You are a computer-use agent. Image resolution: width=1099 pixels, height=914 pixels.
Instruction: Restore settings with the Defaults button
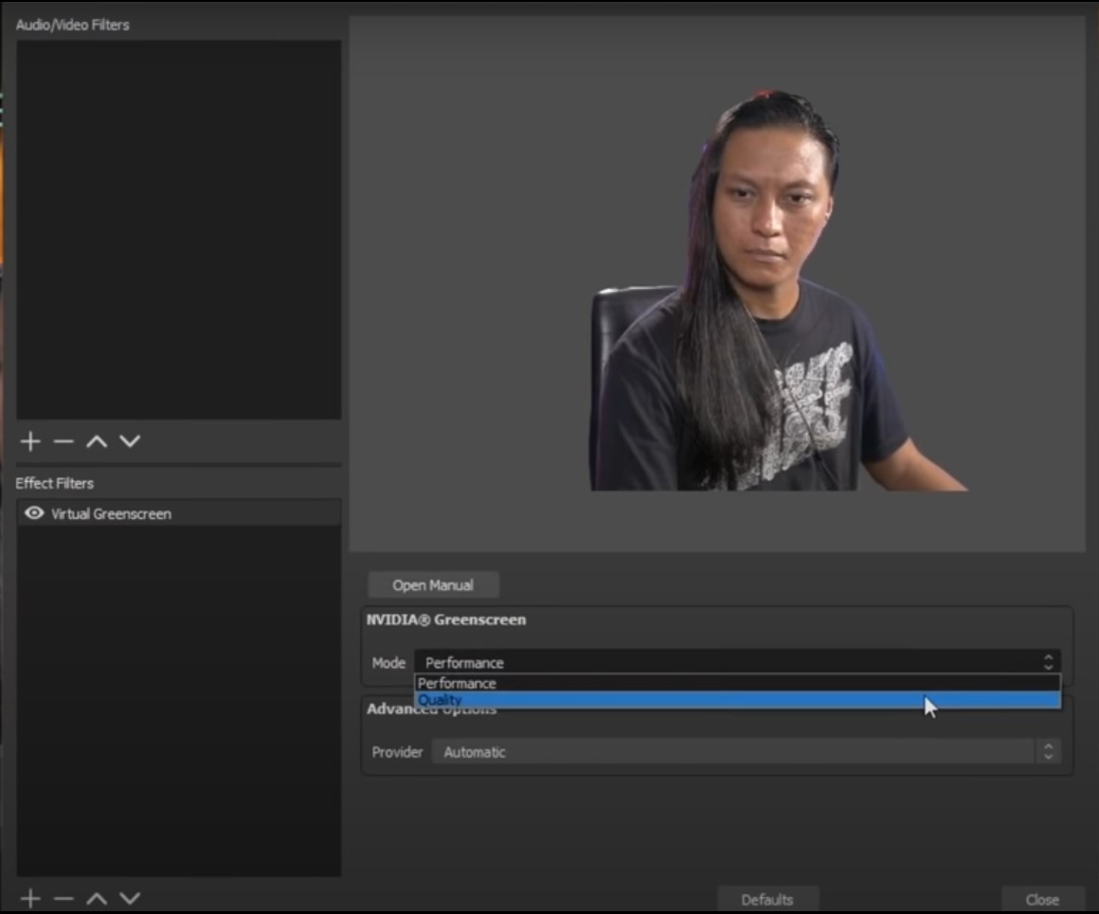769,899
